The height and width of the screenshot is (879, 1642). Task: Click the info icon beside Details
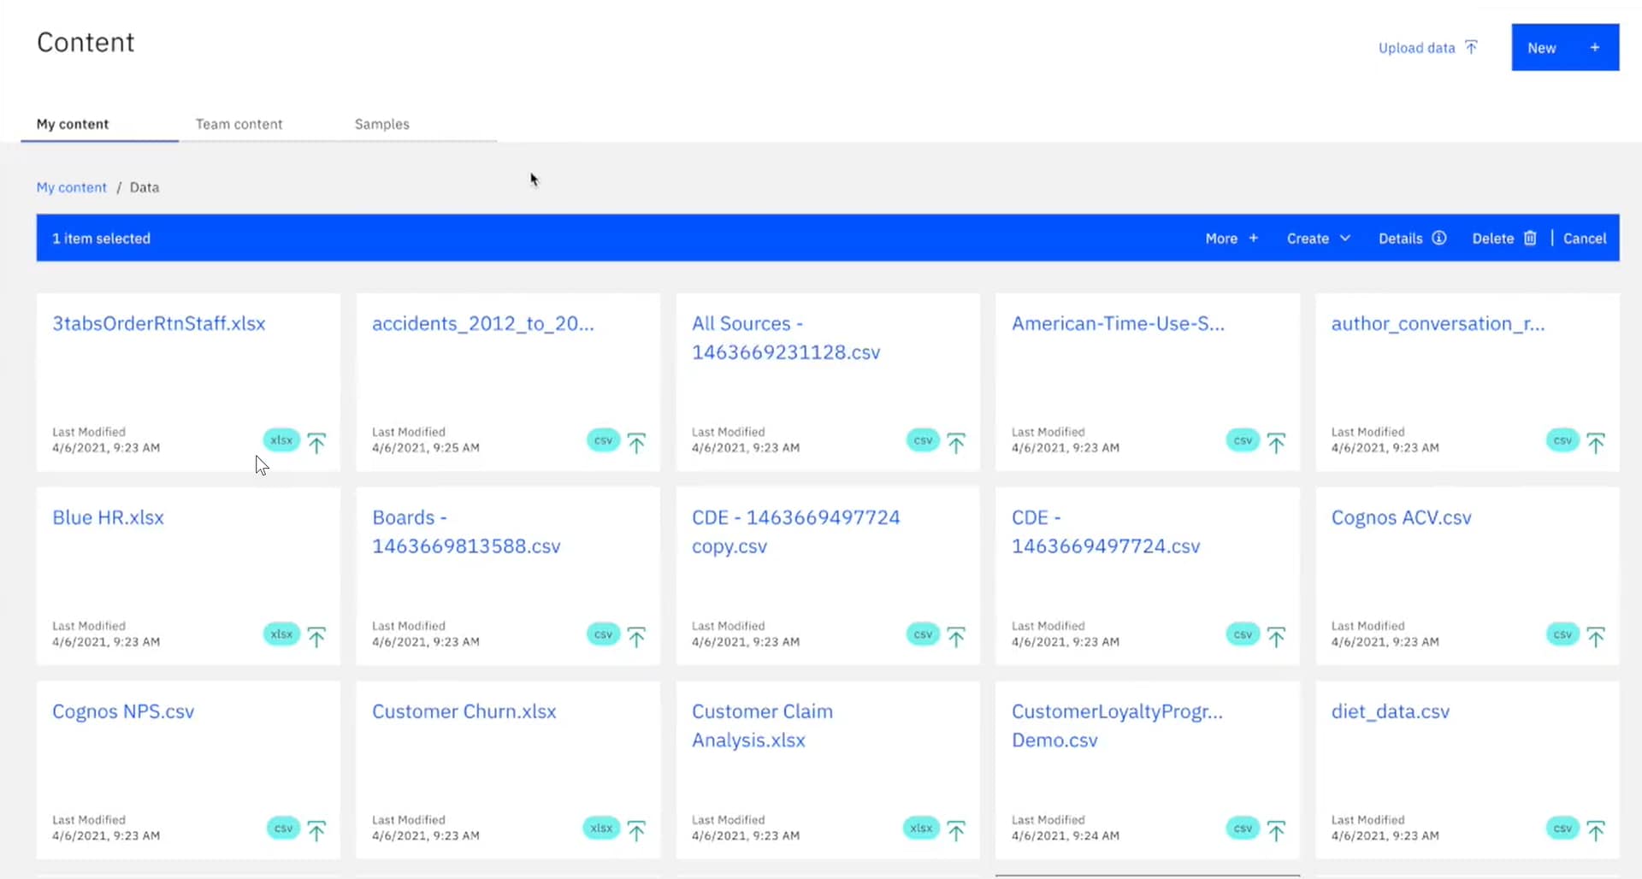pyautogui.click(x=1439, y=239)
